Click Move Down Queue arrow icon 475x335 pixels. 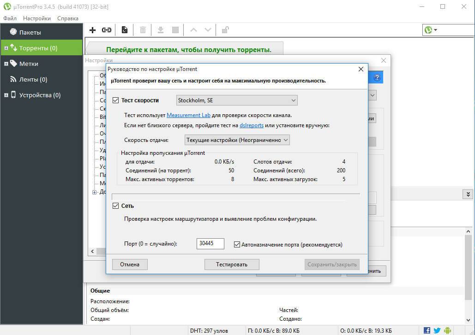pos(208,30)
